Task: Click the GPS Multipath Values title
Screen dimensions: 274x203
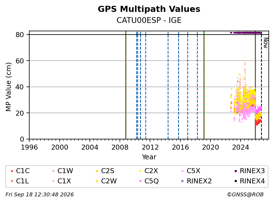Action: click(x=149, y=9)
